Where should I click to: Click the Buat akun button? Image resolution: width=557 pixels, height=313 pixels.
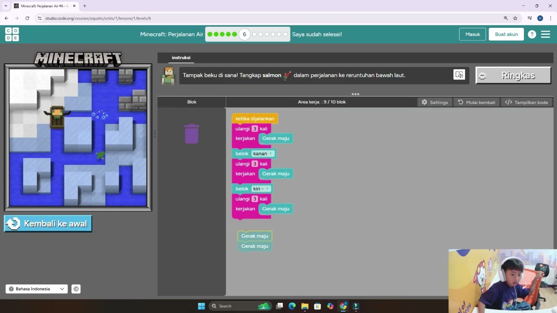[x=507, y=34]
